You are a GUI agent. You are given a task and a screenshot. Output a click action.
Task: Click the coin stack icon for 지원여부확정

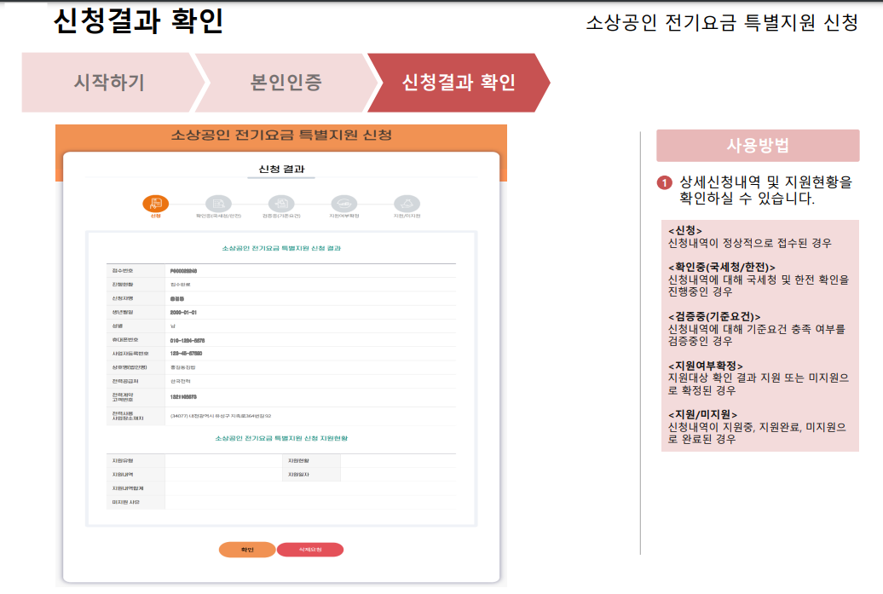(343, 203)
